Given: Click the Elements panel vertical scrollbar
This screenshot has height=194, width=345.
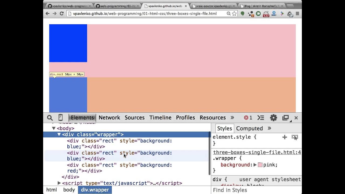Looking at the screenshot, I should [209, 154].
